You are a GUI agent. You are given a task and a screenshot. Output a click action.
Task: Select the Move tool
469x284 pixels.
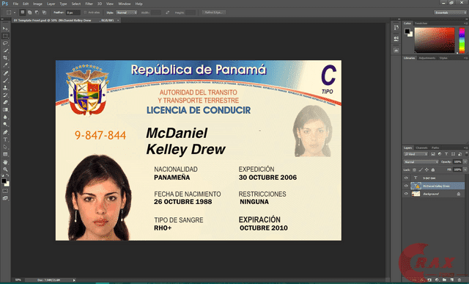pos(5,29)
